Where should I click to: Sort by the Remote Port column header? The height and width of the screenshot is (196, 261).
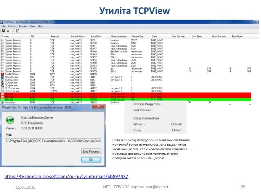click(137, 36)
